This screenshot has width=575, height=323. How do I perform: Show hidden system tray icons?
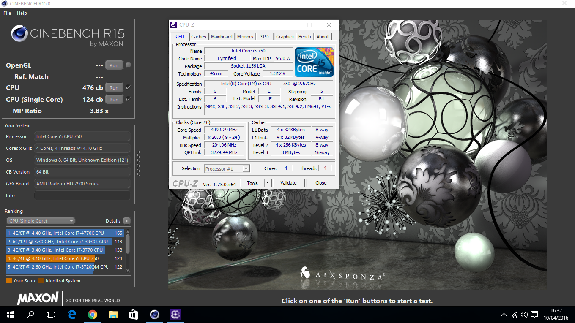pos(504,315)
